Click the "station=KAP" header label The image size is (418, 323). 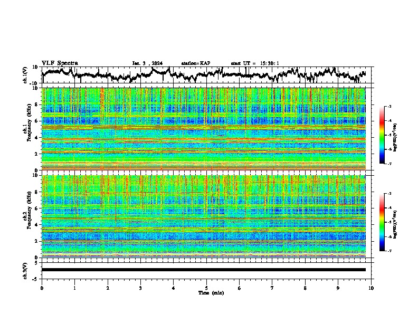point(196,63)
